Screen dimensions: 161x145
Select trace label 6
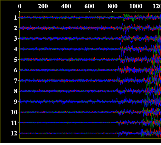click(x=16, y=70)
